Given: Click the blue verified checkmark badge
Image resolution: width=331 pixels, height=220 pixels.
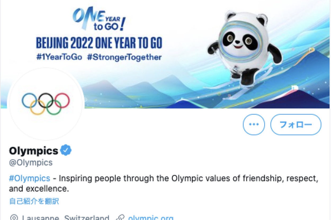Looking at the screenshot, I should coord(66,151).
